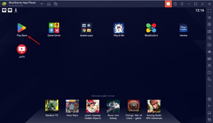Collapse the side toolbar with double chevron
This screenshot has height=123, width=213.
click(x=209, y=4)
